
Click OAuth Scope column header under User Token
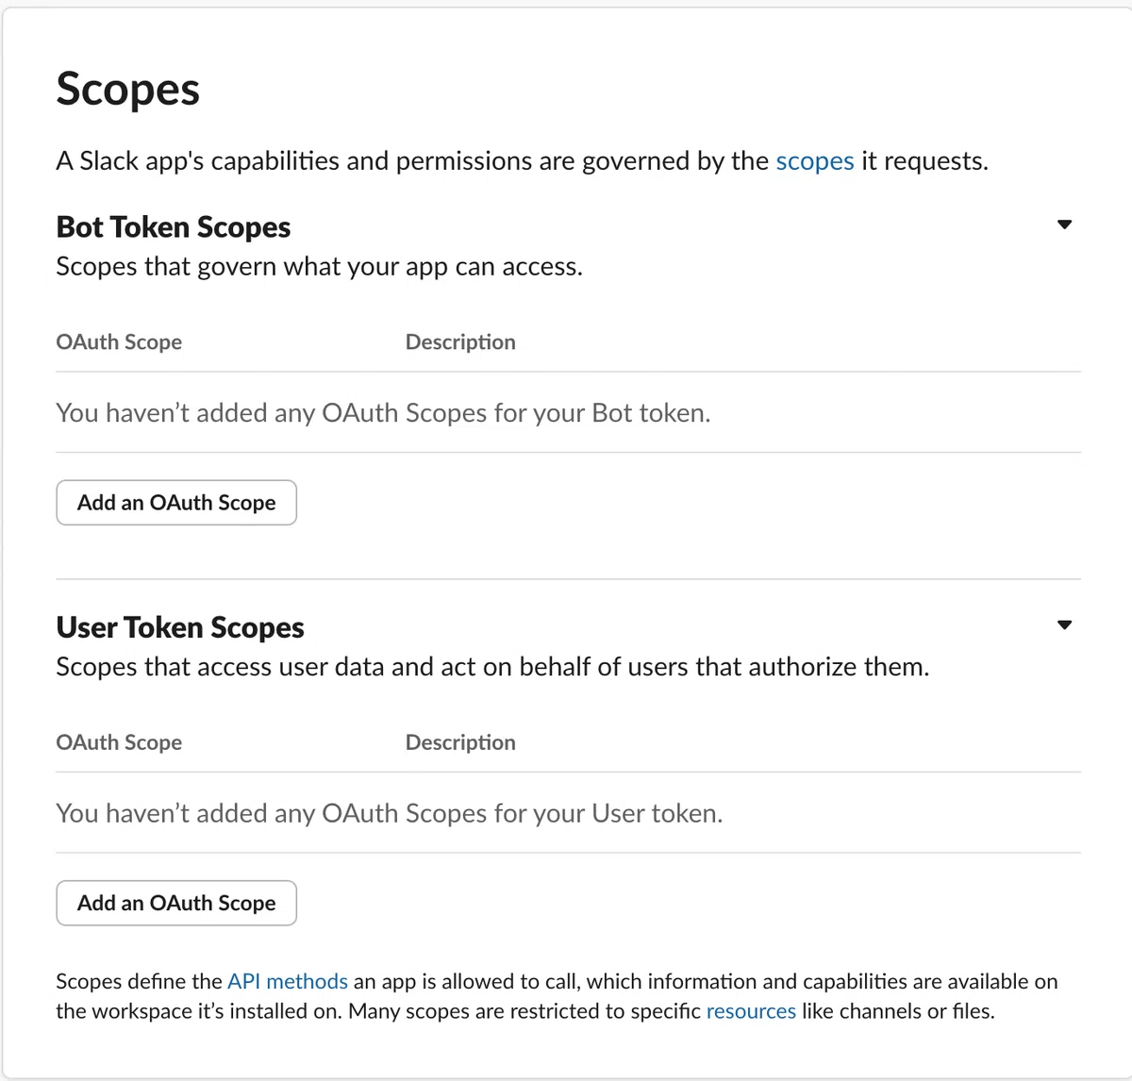[x=119, y=742]
